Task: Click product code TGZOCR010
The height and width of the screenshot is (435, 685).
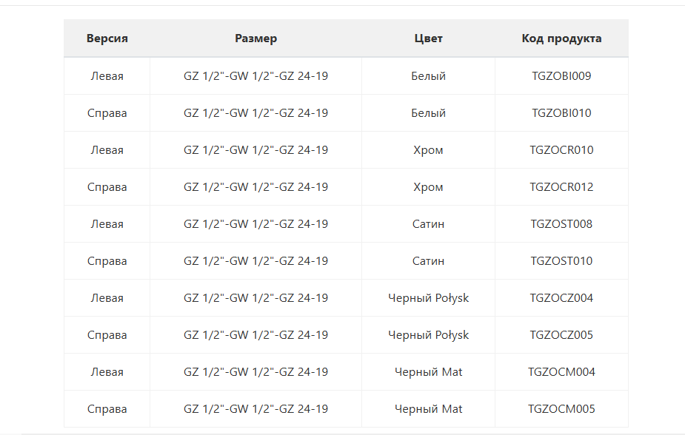Action: [561, 150]
